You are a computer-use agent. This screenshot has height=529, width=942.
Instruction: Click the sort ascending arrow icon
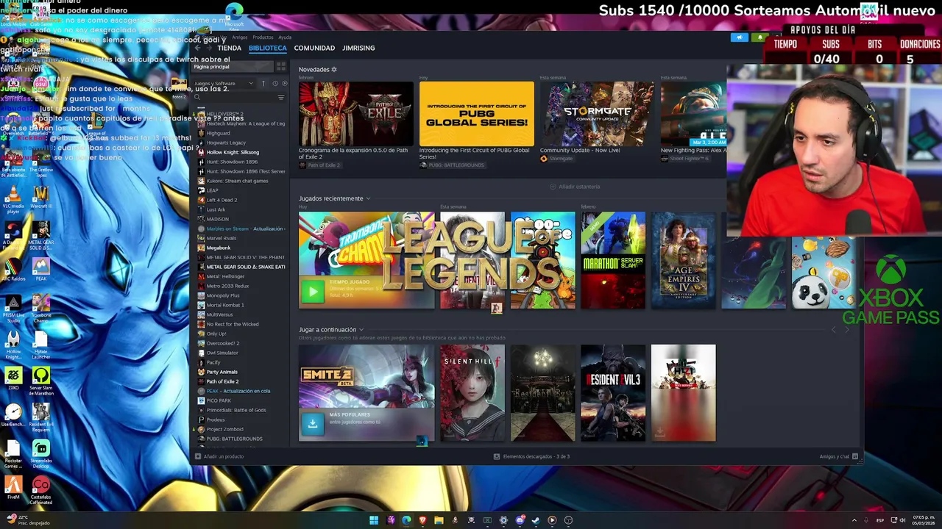263,84
